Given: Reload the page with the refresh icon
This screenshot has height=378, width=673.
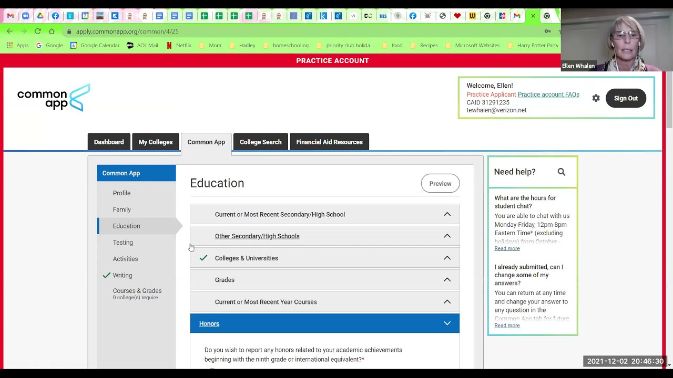Looking at the screenshot, I should click(x=38, y=31).
